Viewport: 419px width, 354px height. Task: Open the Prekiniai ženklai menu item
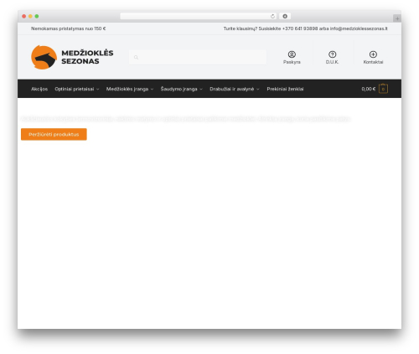tap(285, 89)
